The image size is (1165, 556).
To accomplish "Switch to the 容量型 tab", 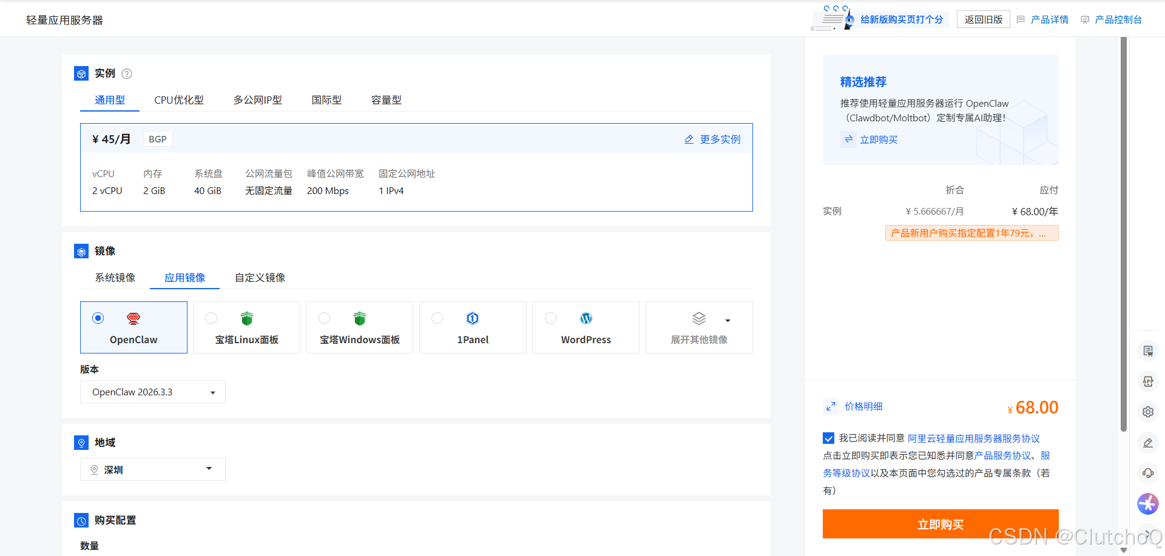I will (387, 100).
